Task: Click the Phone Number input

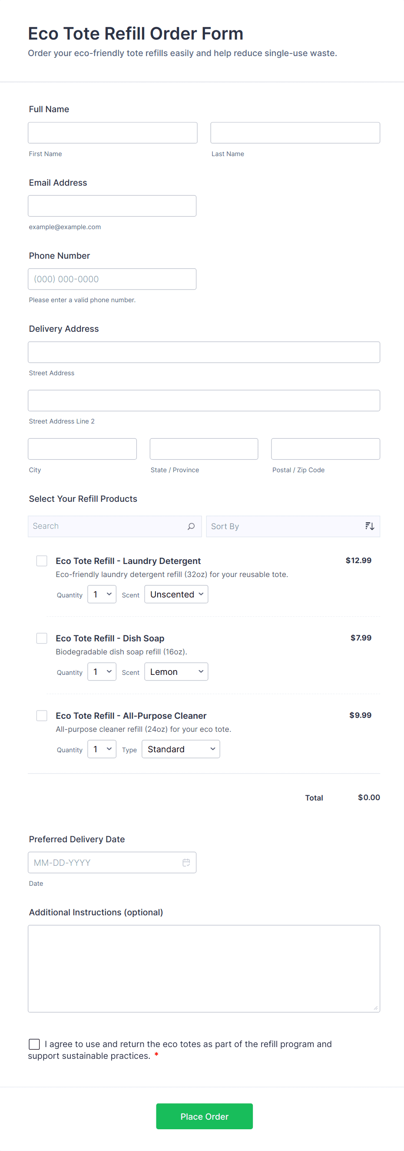Action: tap(112, 279)
